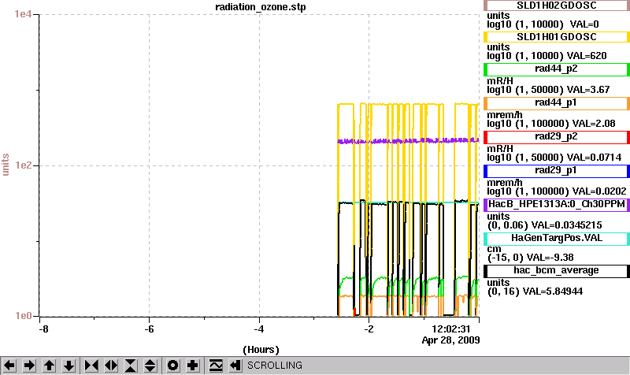Click the 1e0 y-axis label
Viewport: 630px width, 375px height.
coord(23,316)
